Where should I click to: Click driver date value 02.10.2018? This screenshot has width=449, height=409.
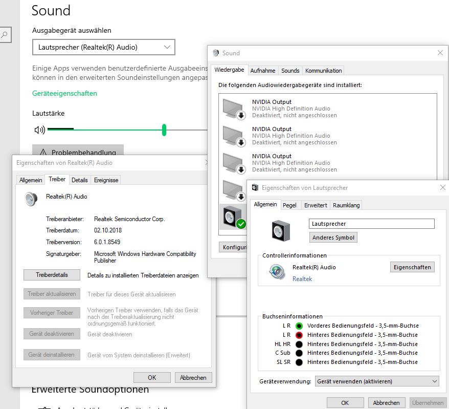(x=108, y=230)
